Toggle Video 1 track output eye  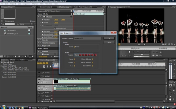[x=39, y=80]
